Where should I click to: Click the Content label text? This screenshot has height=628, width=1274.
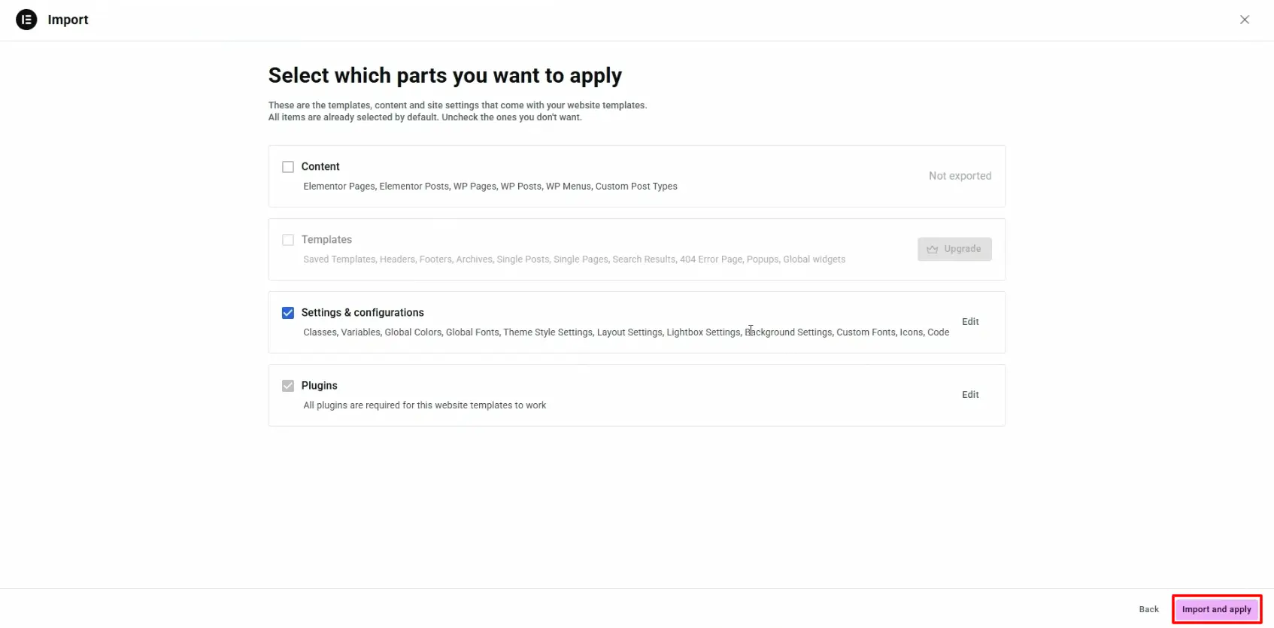click(320, 167)
